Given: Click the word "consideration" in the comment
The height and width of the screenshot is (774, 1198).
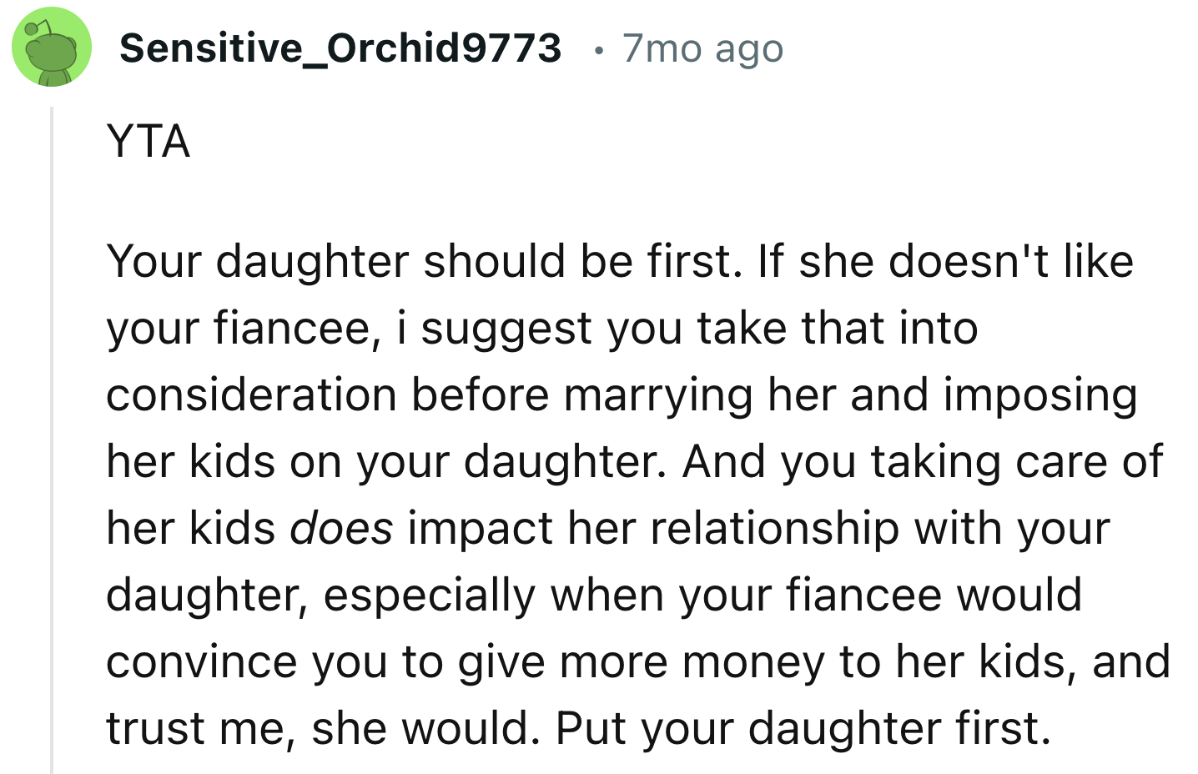Looking at the screenshot, I should (x=250, y=395).
